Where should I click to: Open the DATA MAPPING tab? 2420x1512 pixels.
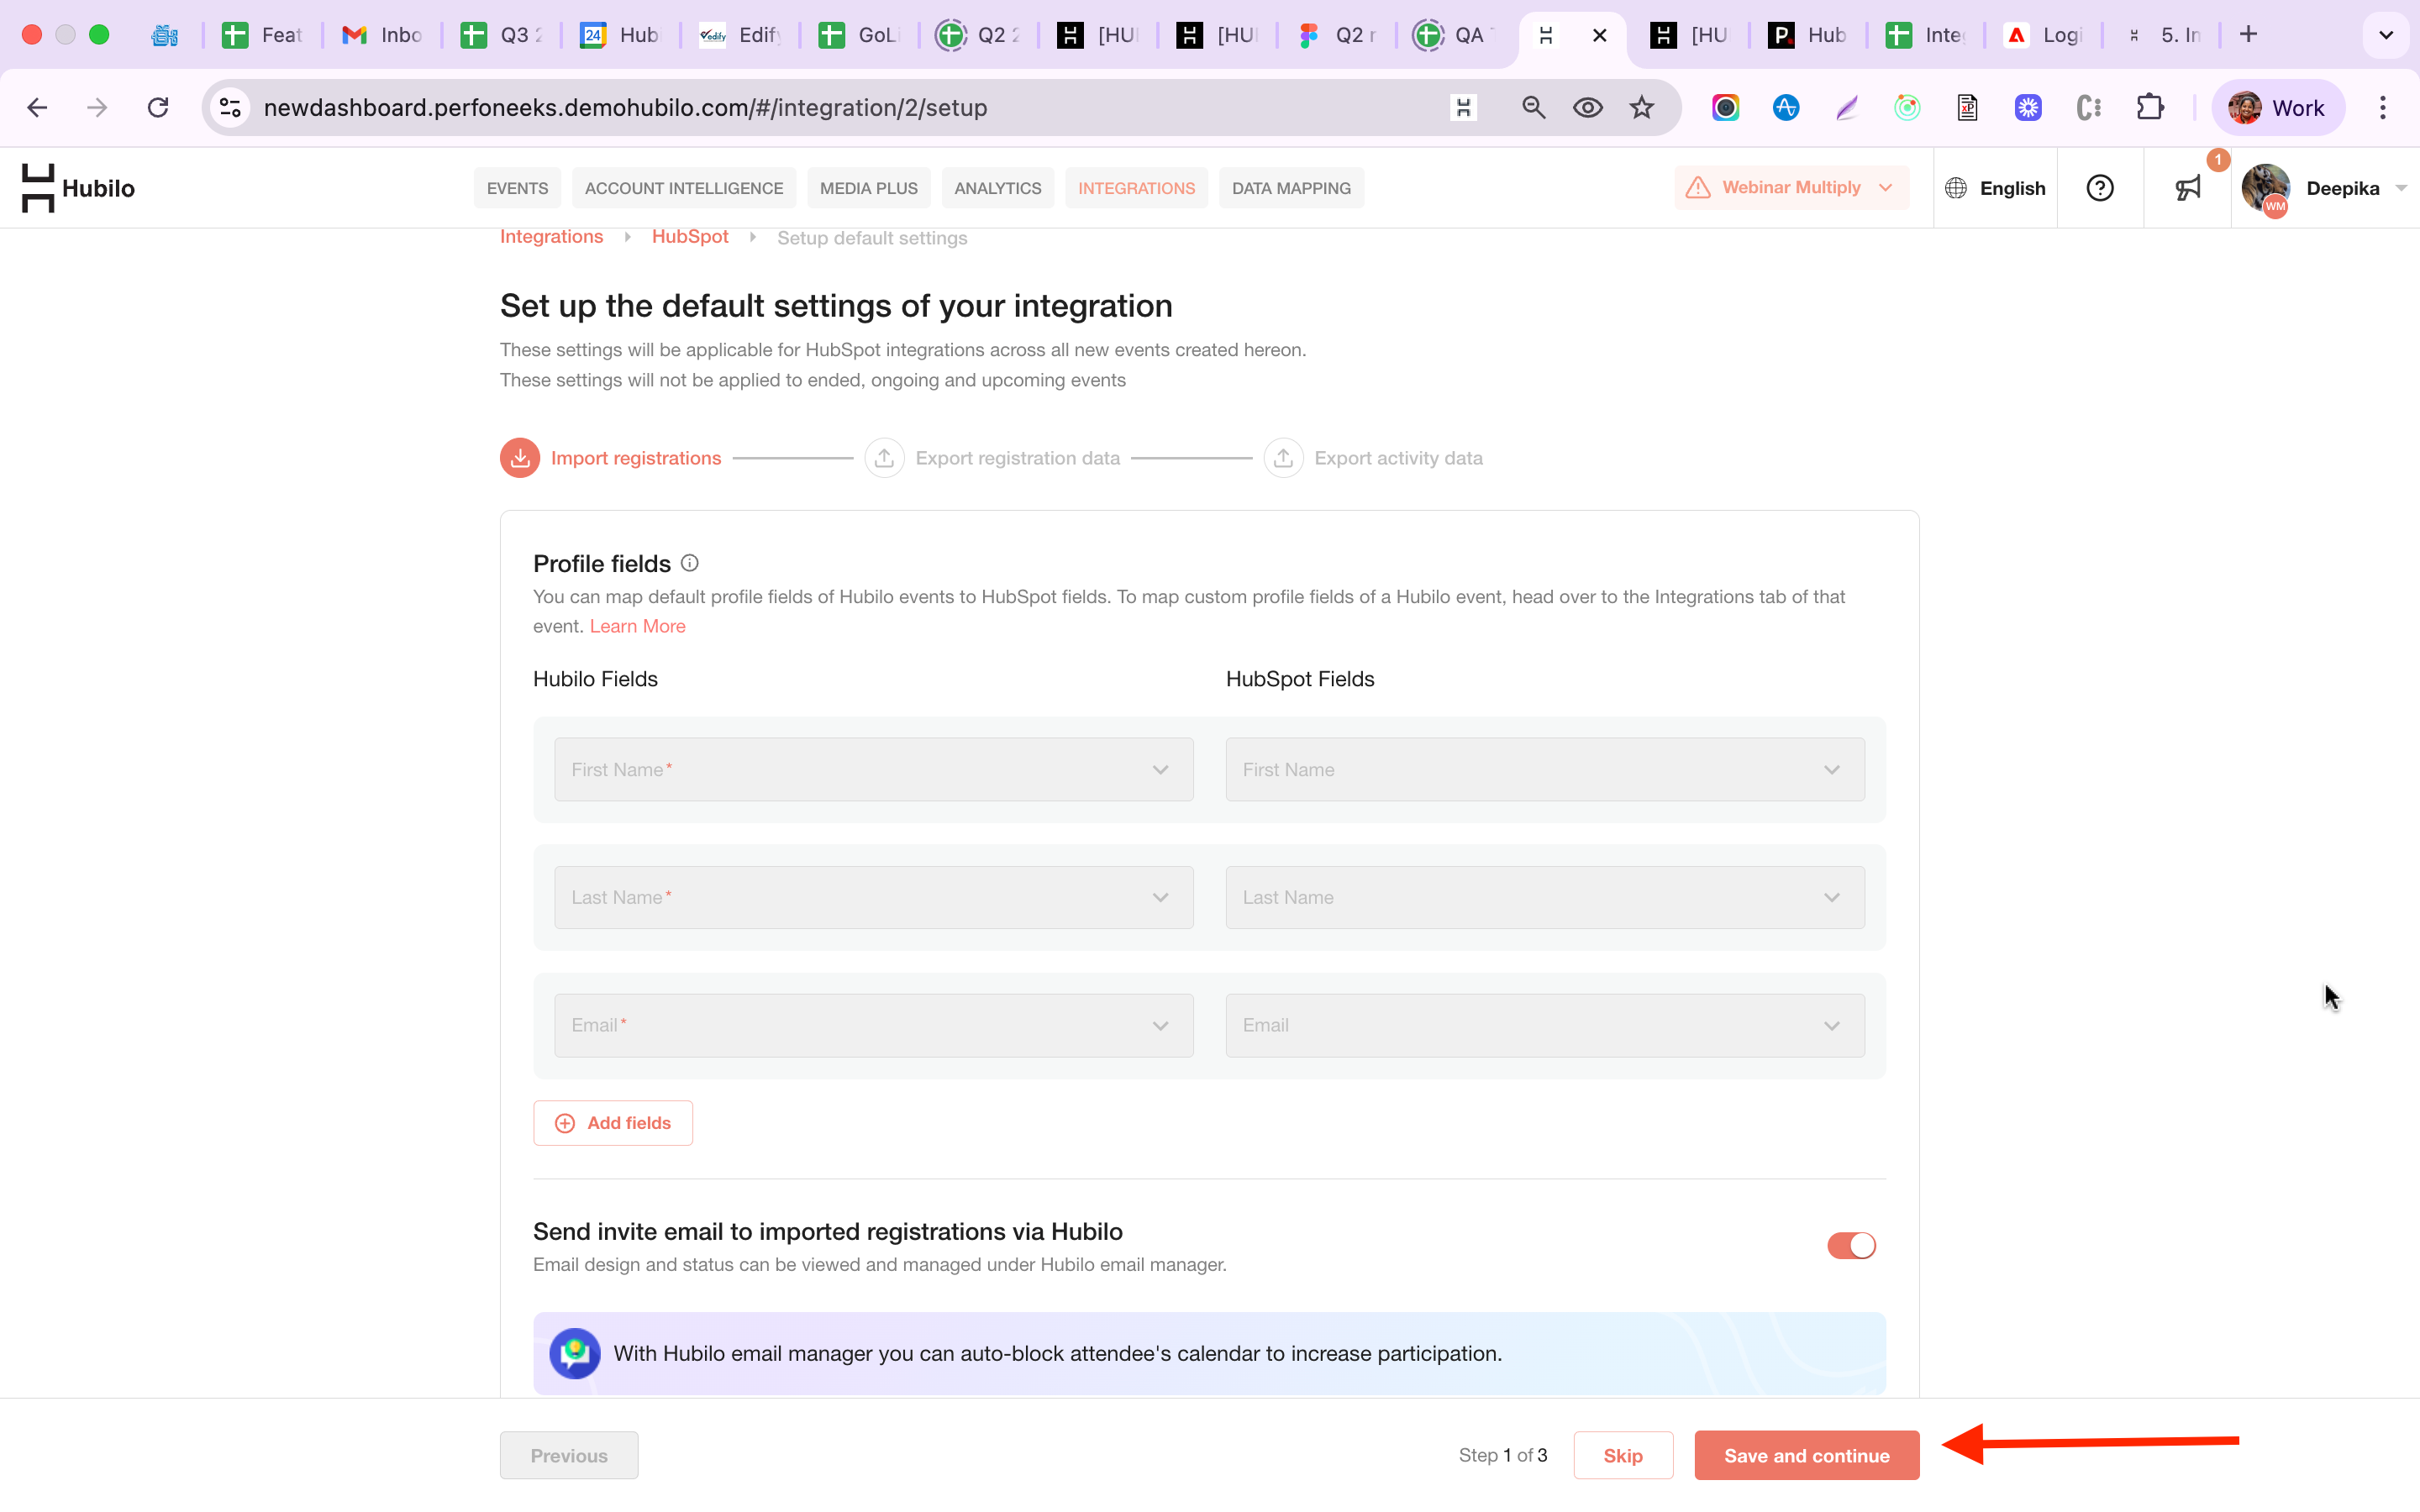(x=1291, y=188)
